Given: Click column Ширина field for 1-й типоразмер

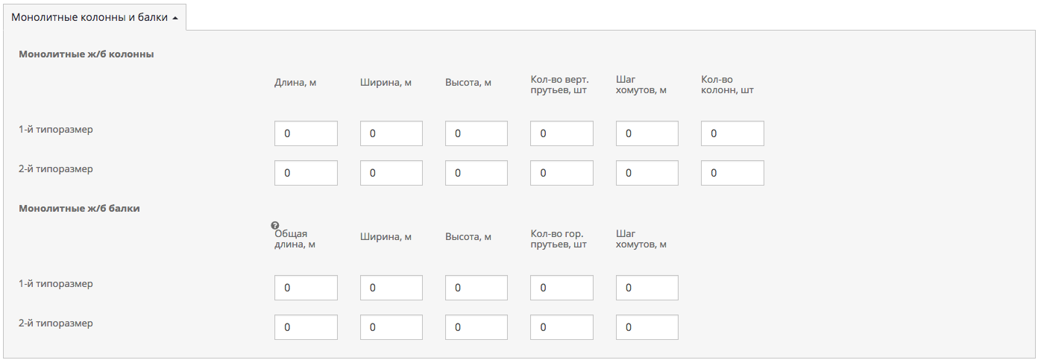Looking at the screenshot, I should (391, 133).
